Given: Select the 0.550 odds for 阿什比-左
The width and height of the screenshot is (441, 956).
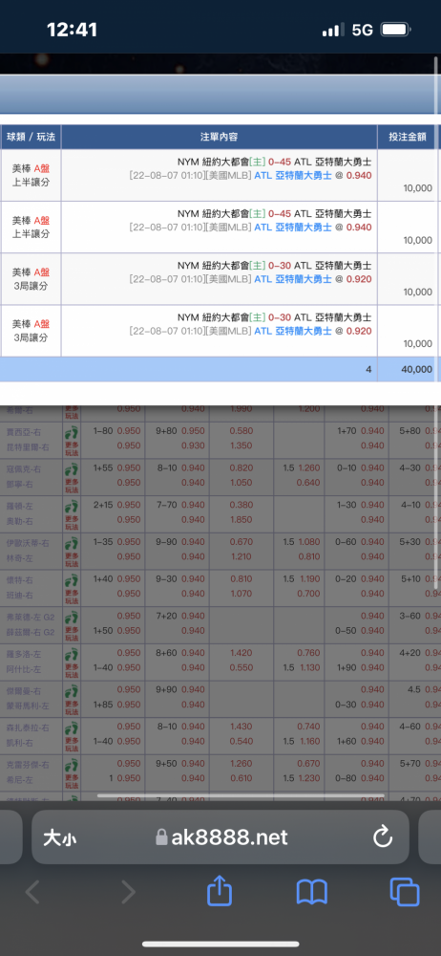Looking at the screenshot, I should pyautogui.click(x=241, y=667).
